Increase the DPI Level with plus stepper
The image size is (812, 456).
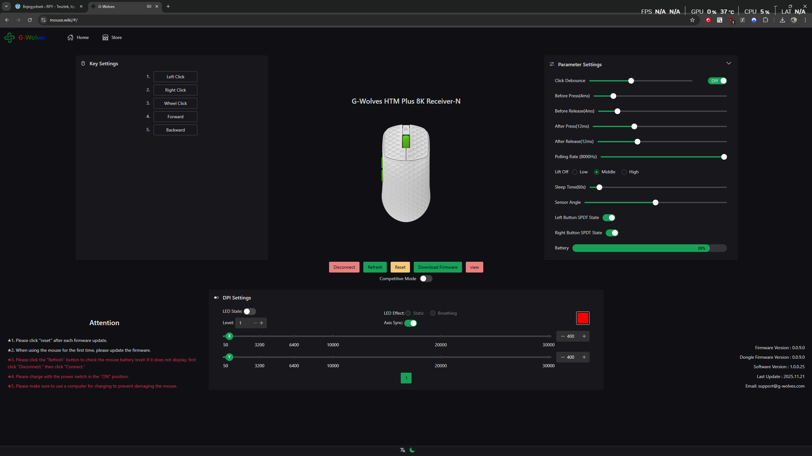tap(261, 323)
